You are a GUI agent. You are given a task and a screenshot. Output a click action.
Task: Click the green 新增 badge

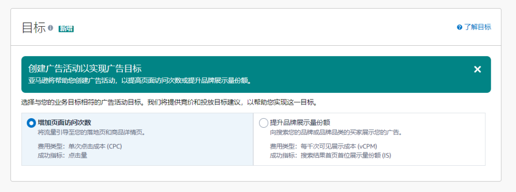click(x=66, y=29)
